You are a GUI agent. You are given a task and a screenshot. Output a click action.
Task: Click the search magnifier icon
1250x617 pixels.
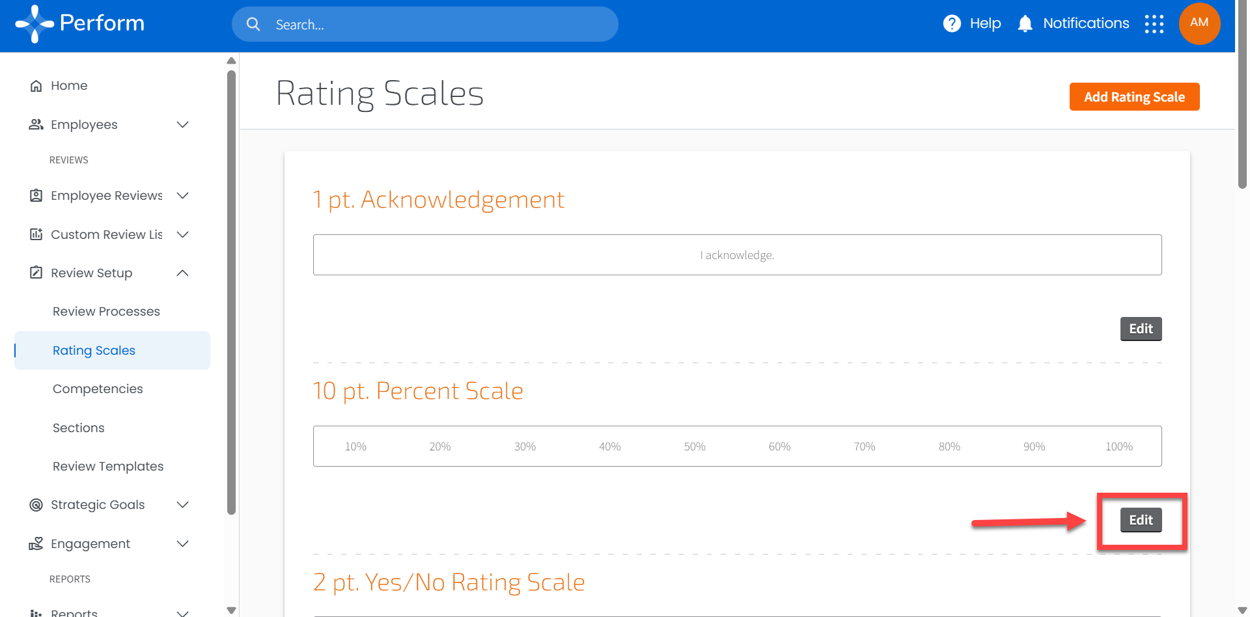253,25
